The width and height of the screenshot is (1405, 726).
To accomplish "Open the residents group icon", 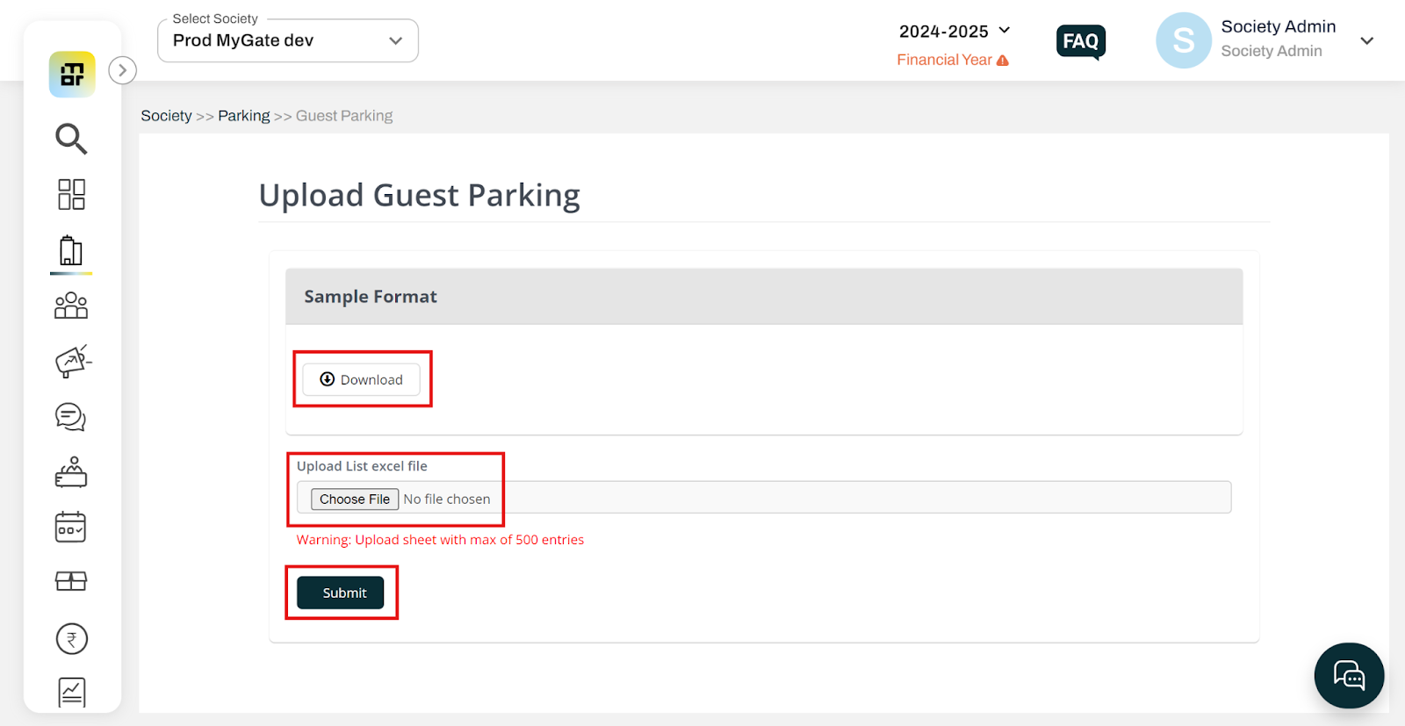I will click(71, 305).
